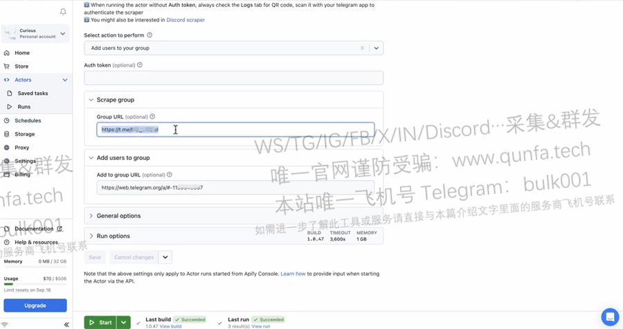The image size is (623, 329).
Task: Click the play icon inside the Start button
Action: click(x=92, y=323)
